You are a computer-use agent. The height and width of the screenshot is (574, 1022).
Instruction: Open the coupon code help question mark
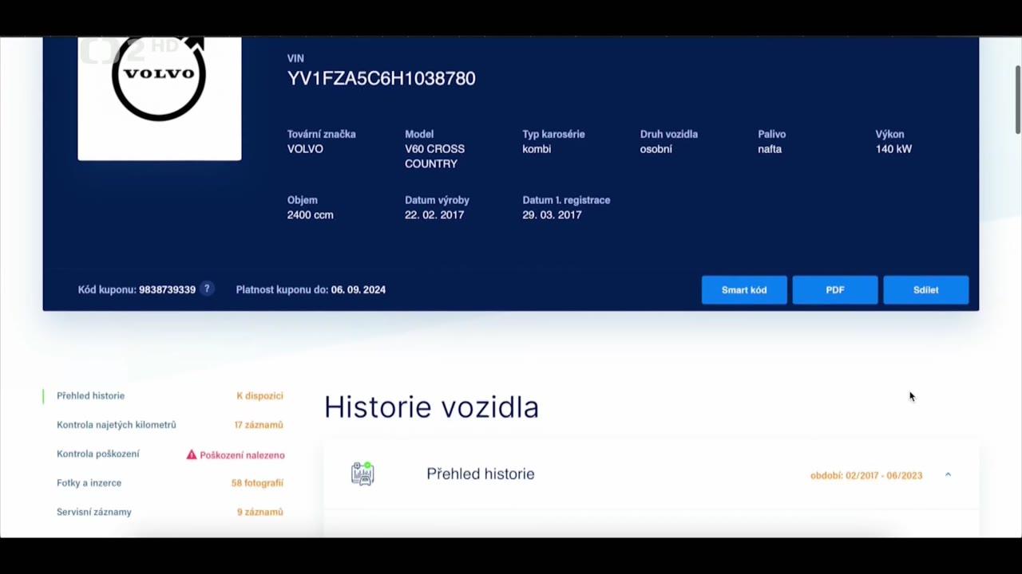207,289
